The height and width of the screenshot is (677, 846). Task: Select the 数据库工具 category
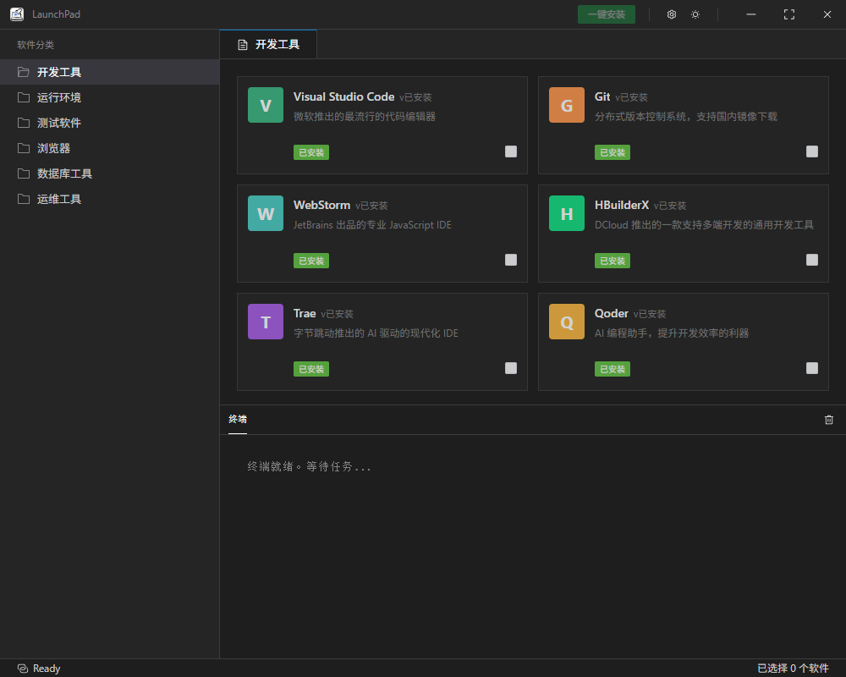(x=109, y=173)
